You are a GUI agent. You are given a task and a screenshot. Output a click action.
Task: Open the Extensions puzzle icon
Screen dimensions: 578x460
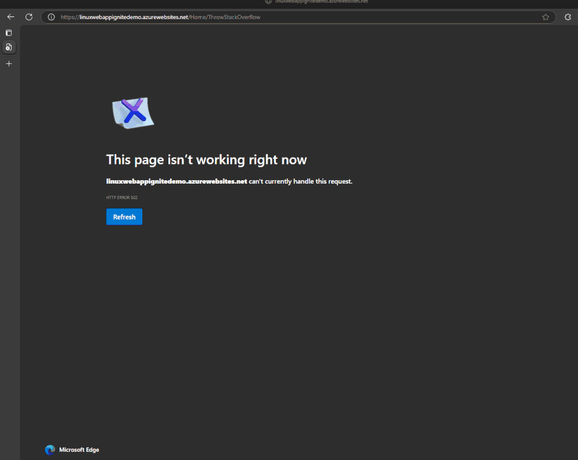coord(568,17)
